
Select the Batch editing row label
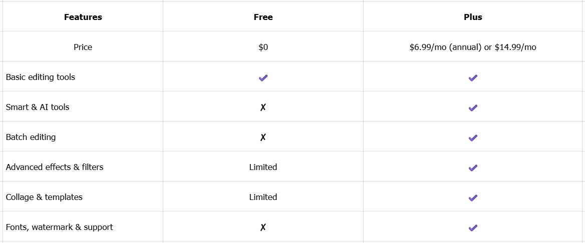tap(31, 137)
